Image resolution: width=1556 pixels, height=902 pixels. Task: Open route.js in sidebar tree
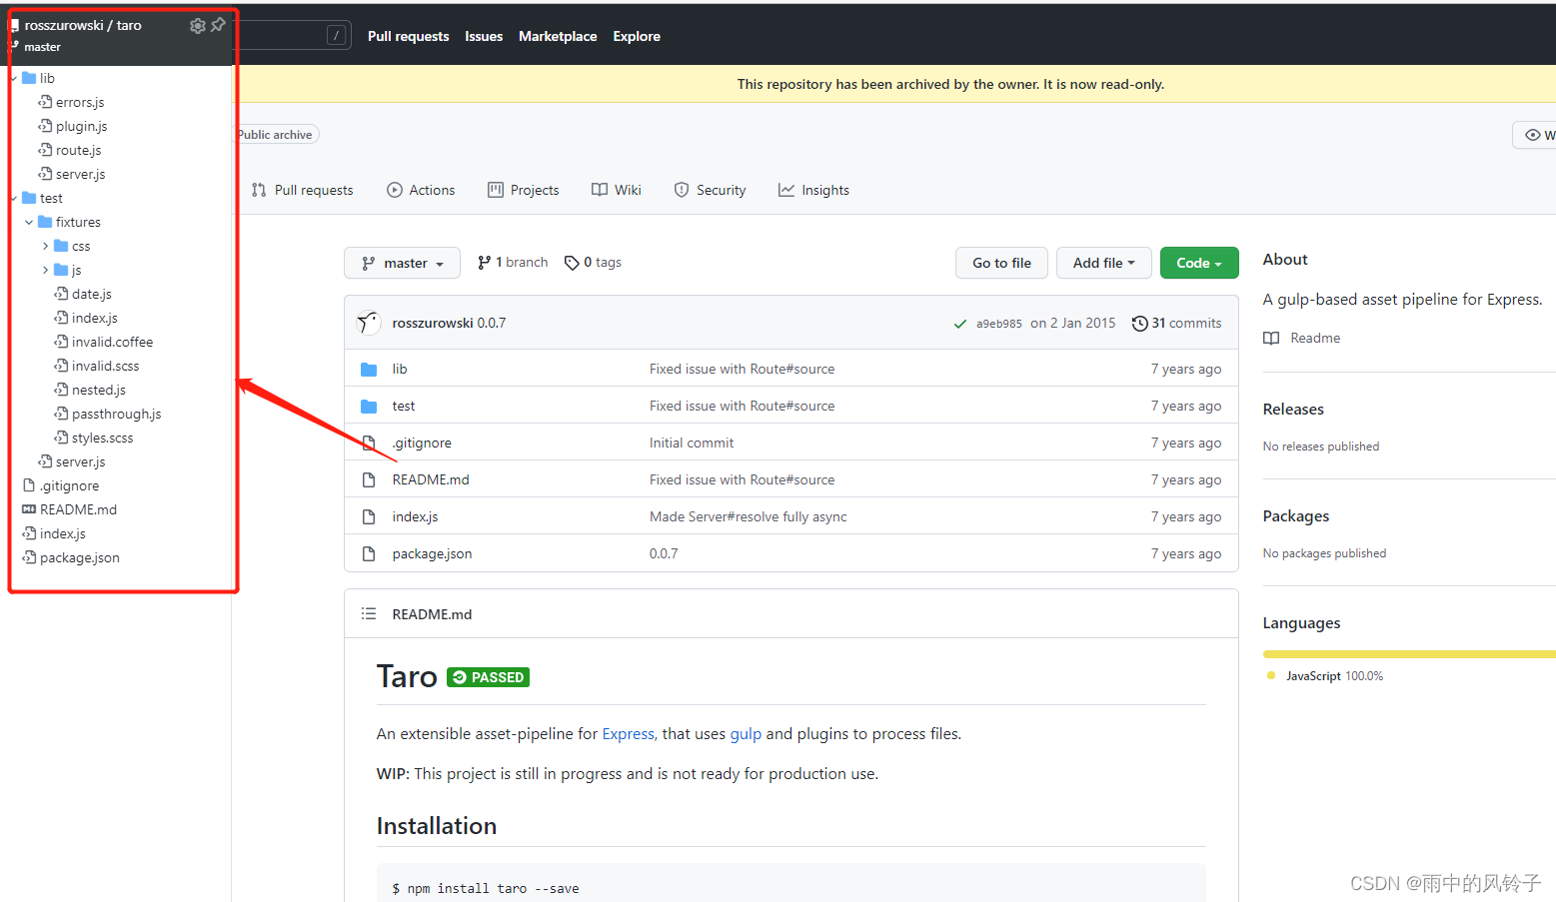coord(78,150)
